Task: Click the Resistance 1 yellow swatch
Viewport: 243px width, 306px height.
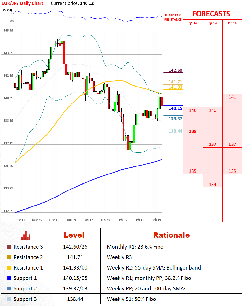Action: point(9,268)
